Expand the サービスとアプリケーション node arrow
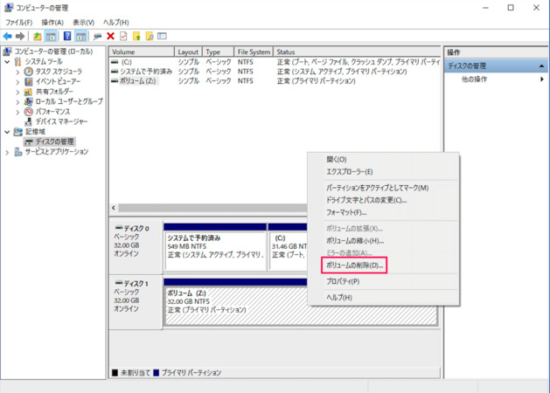 [x=7, y=152]
